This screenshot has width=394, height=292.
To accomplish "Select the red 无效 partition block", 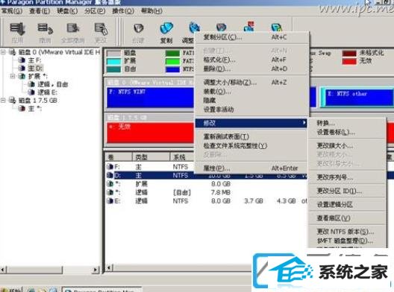I will click(x=150, y=133).
